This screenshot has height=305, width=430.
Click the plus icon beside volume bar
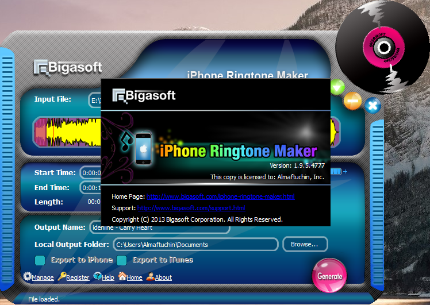(345, 172)
